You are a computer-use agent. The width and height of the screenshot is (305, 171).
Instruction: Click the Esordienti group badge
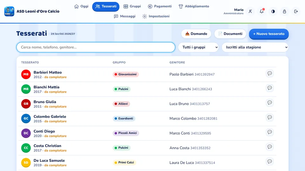(124, 118)
